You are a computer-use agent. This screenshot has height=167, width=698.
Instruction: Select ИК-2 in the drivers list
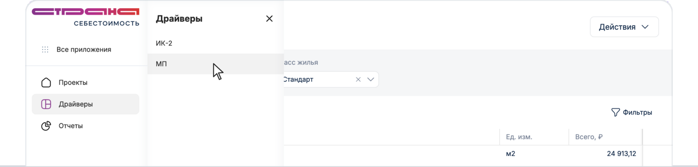[164, 43]
